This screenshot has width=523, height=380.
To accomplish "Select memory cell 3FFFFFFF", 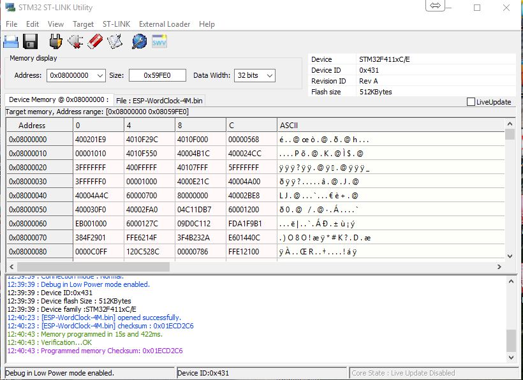I will (x=98, y=167).
